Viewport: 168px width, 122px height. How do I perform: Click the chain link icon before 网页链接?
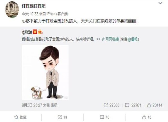tap(103, 39)
